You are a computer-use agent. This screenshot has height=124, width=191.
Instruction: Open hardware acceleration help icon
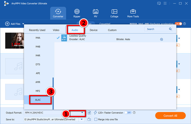(x=185, y=24)
